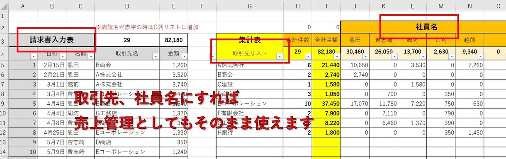Screen dimensions: 506x159
Task: Select row 1 header
Action: 4,16
